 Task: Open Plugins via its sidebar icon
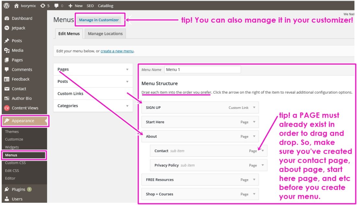coord(7,189)
